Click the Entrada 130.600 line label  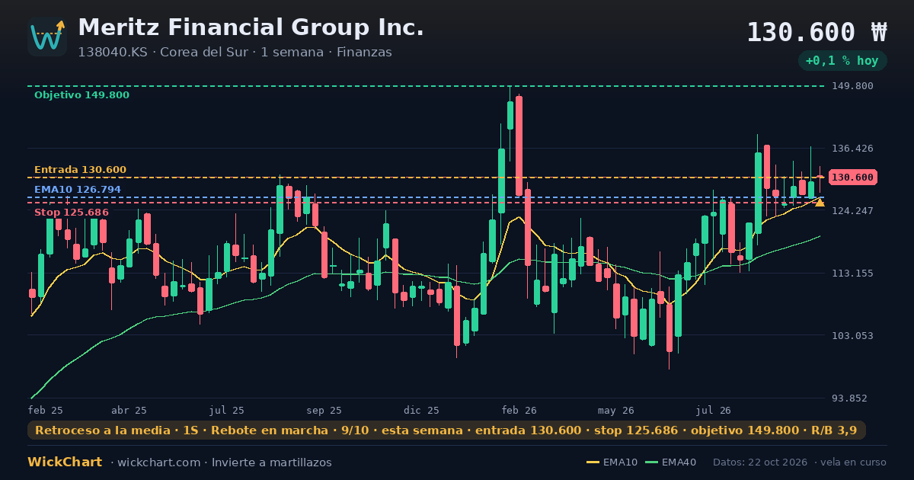80,170
